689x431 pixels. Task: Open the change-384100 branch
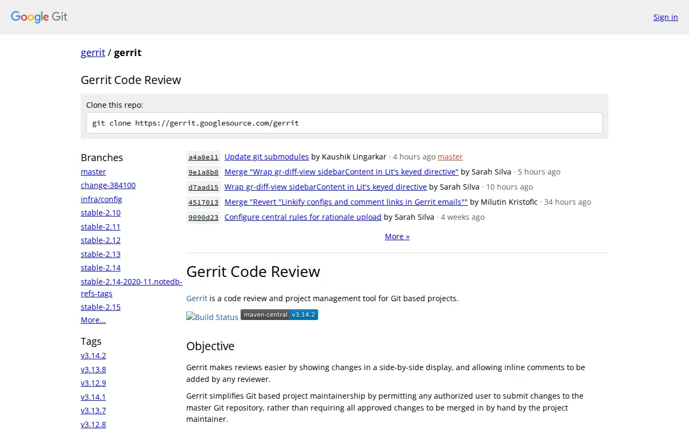pyautogui.click(x=108, y=185)
